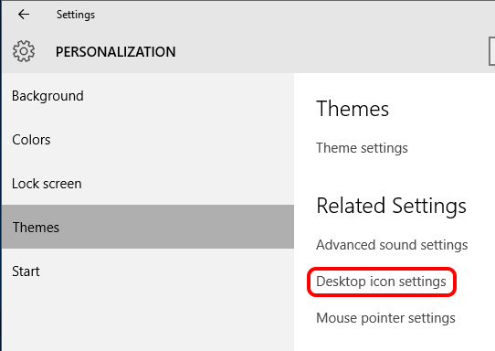This screenshot has height=351, width=495.
Task: Click the Personalization gear icon
Action: (x=24, y=51)
